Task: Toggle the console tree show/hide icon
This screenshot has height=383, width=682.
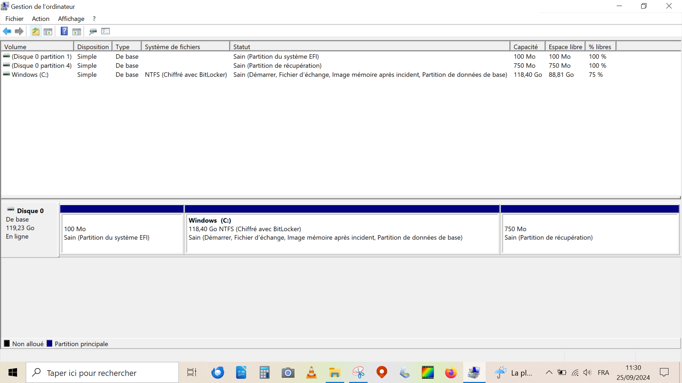Action: point(48,31)
